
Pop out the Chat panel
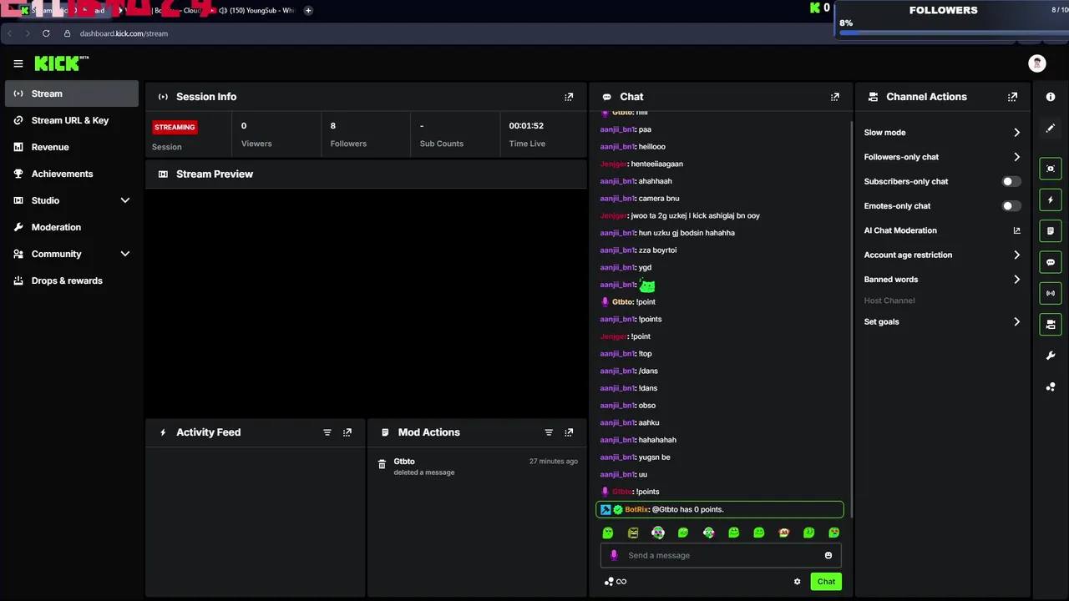tap(834, 97)
